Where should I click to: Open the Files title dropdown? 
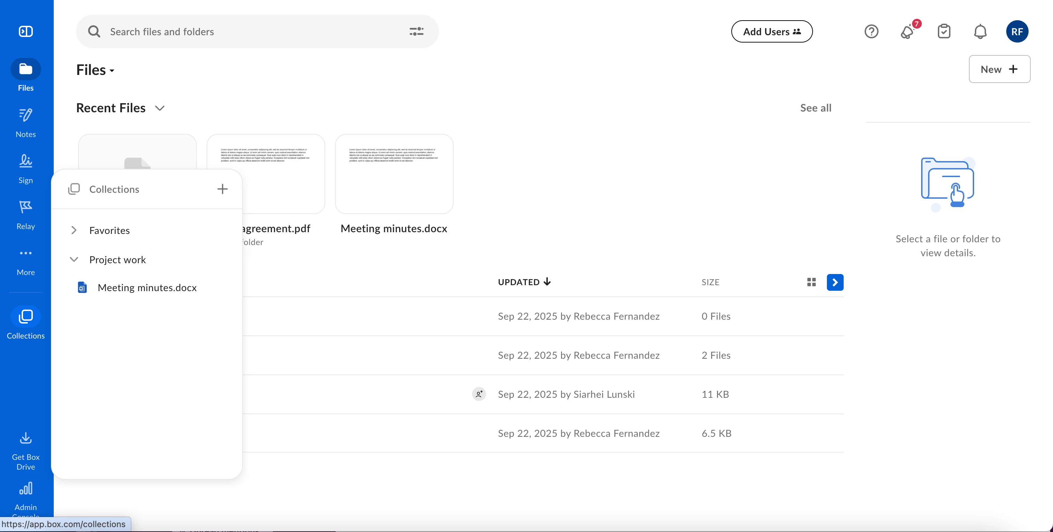95,70
